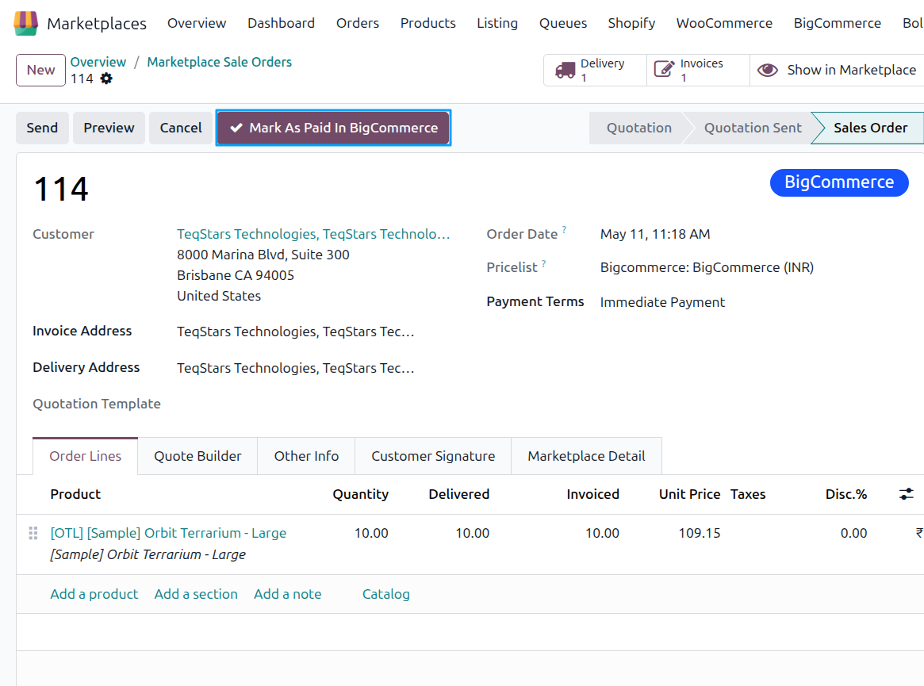The height and width of the screenshot is (686, 924).
Task: Open the [OTL] Orbit Terrarium product link
Action: (168, 533)
